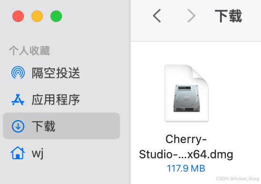Click the CSDN @Action_Wang watermark text
Viewport: 261px width, 184px height.
pos(238,178)
